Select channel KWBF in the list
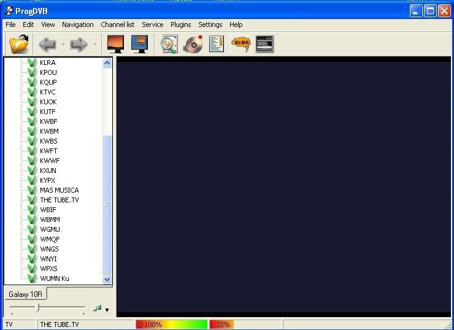The width and height of the screenshot is (454, 330). 48,121
